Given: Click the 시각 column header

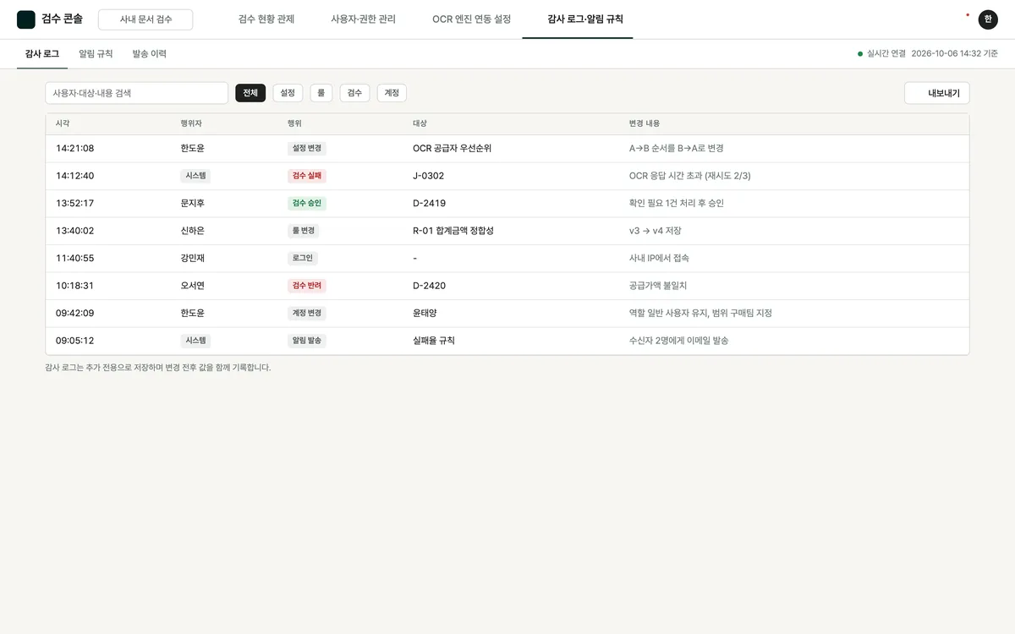Looking at the screenshot, I should tap(63, 123).
